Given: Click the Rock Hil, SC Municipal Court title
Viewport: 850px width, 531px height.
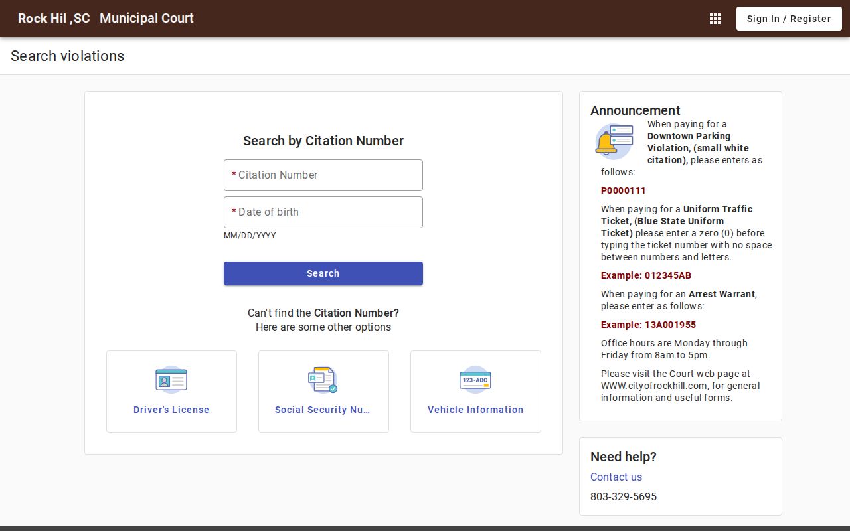Looking at the screenshot, I should pos(106,19).
